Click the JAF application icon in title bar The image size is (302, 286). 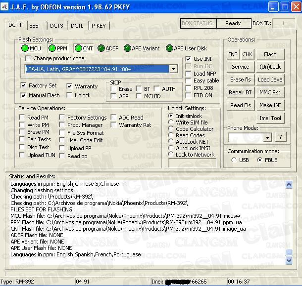coord(4,7)
